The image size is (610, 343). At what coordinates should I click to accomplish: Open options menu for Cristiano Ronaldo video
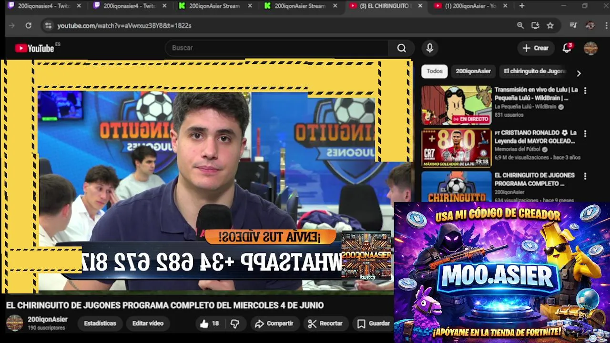click(585, 134)
